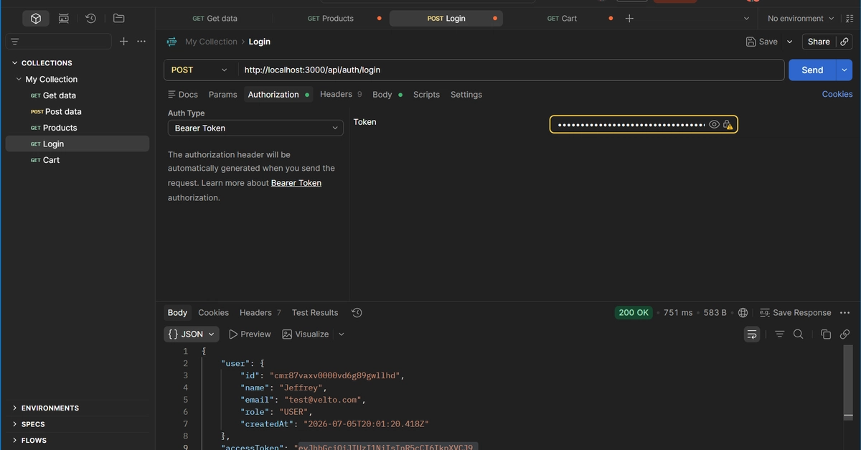Image resolution: width=861 pixels, height=450 pixels.
Task: Click My Collection in the breadcrumb
Action: click(x=211, y=42)
